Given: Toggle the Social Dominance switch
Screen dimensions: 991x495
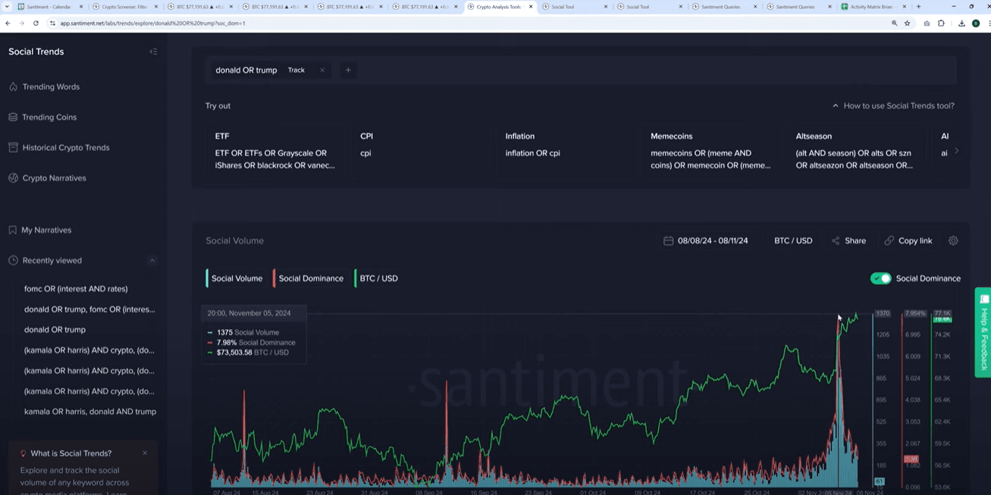Looking at the screenshot, I should (880, 278).
